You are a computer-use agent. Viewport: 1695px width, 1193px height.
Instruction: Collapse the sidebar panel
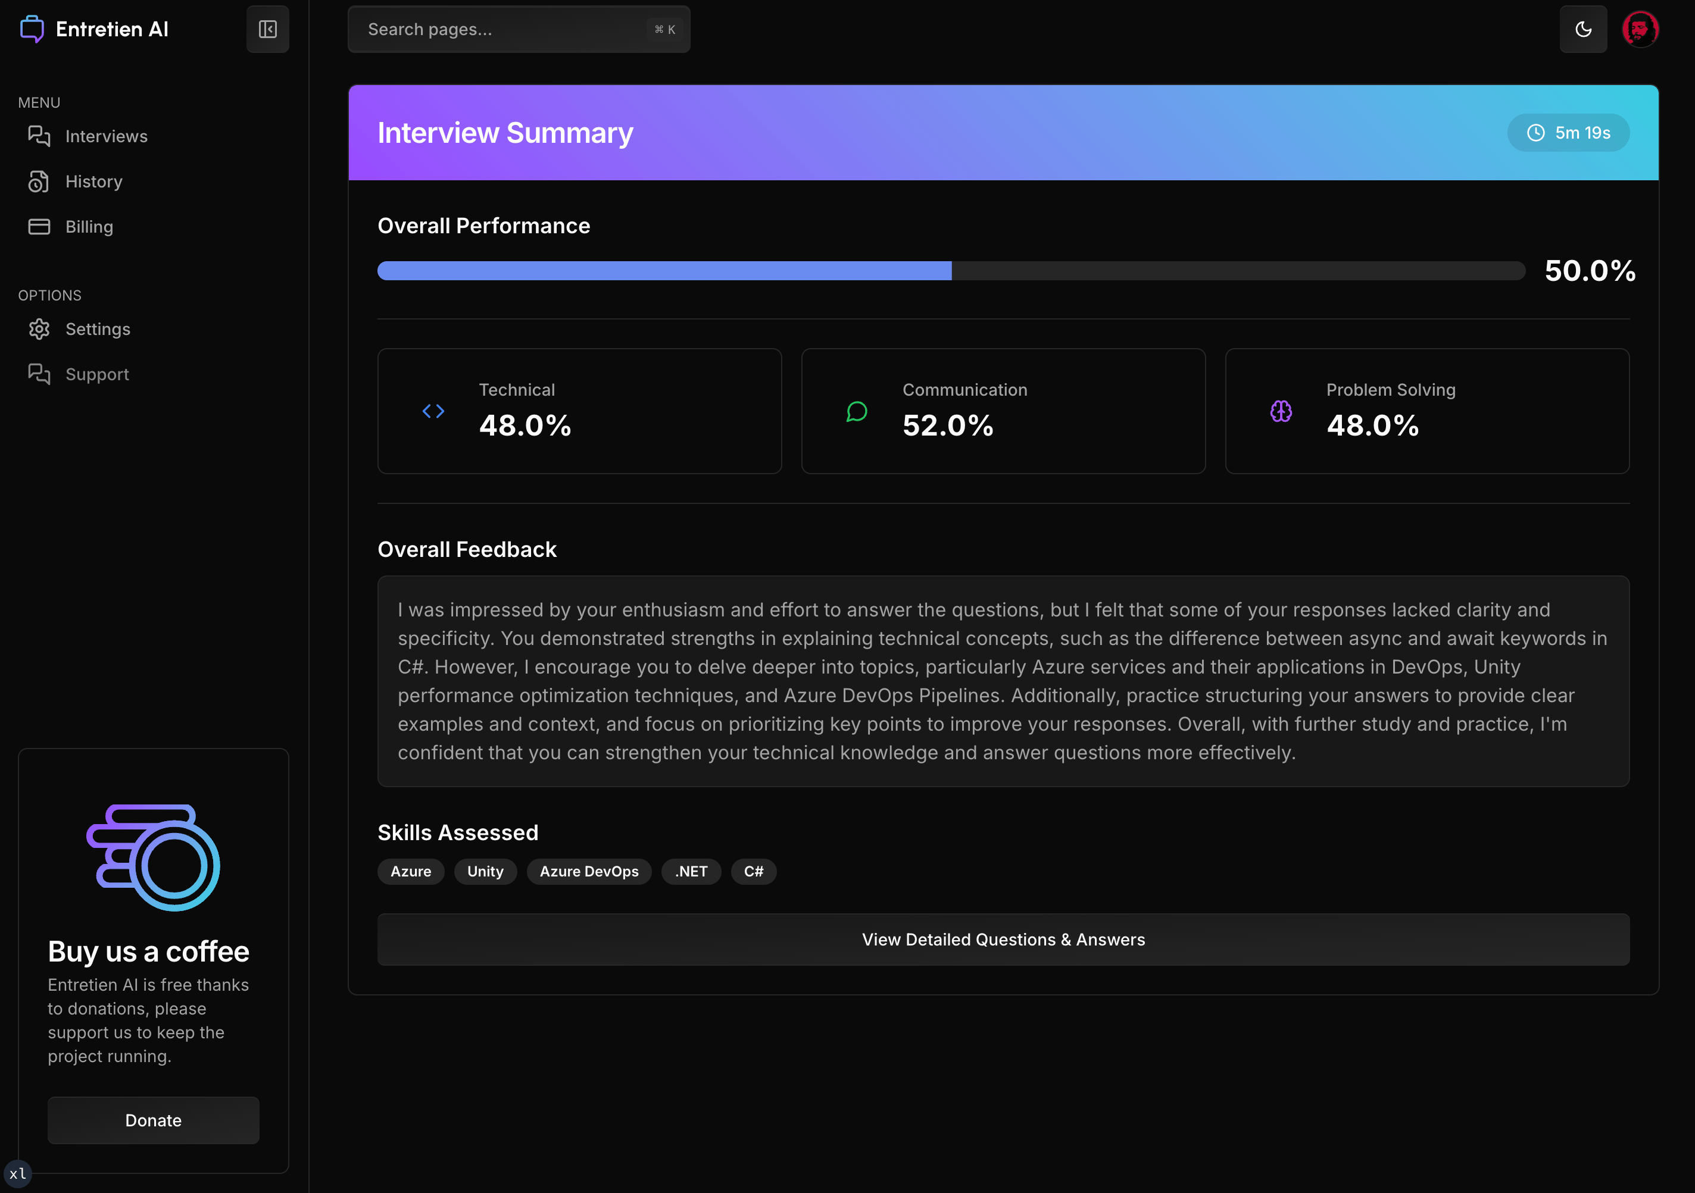pos(267,30)
